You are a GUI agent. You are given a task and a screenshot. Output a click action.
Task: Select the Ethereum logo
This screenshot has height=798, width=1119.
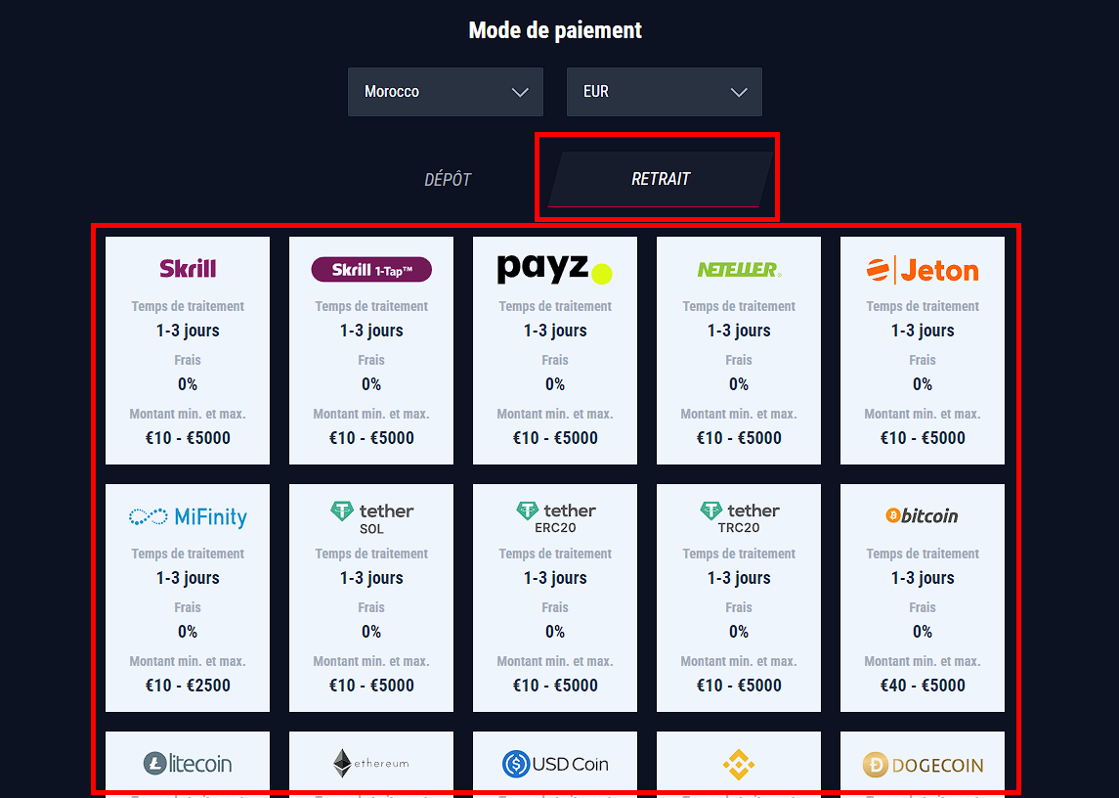pos(371,764)
